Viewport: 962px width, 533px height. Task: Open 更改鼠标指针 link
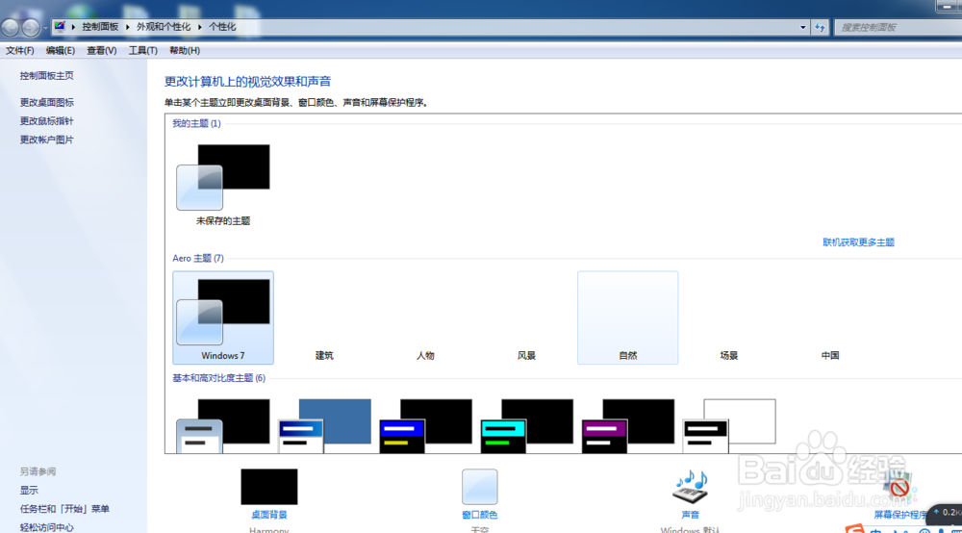coord(46,121)
